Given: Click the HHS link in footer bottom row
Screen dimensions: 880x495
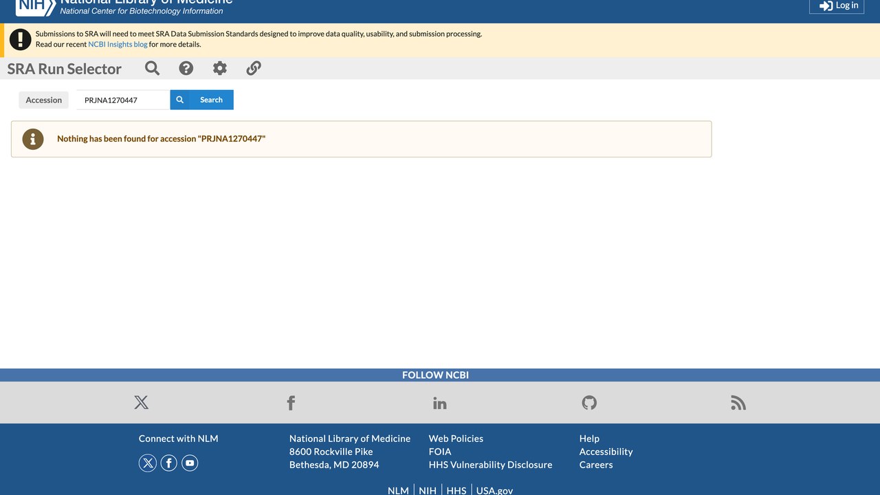Looking at the screenshot, I should (456, 491).
